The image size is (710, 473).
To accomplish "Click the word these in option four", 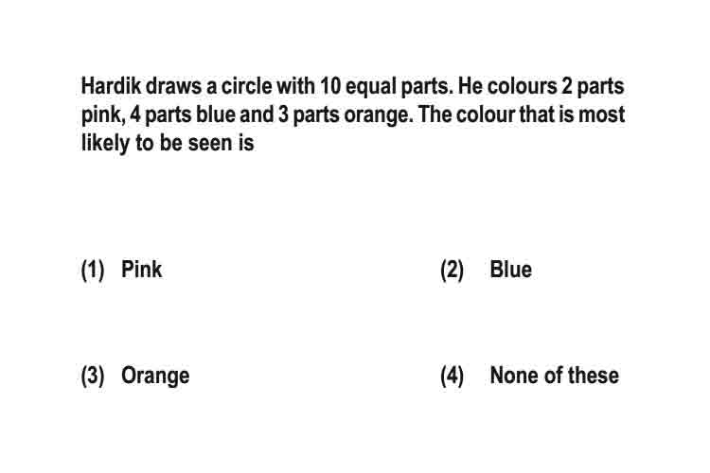I will pyautogui.click(x=594, y=376).
